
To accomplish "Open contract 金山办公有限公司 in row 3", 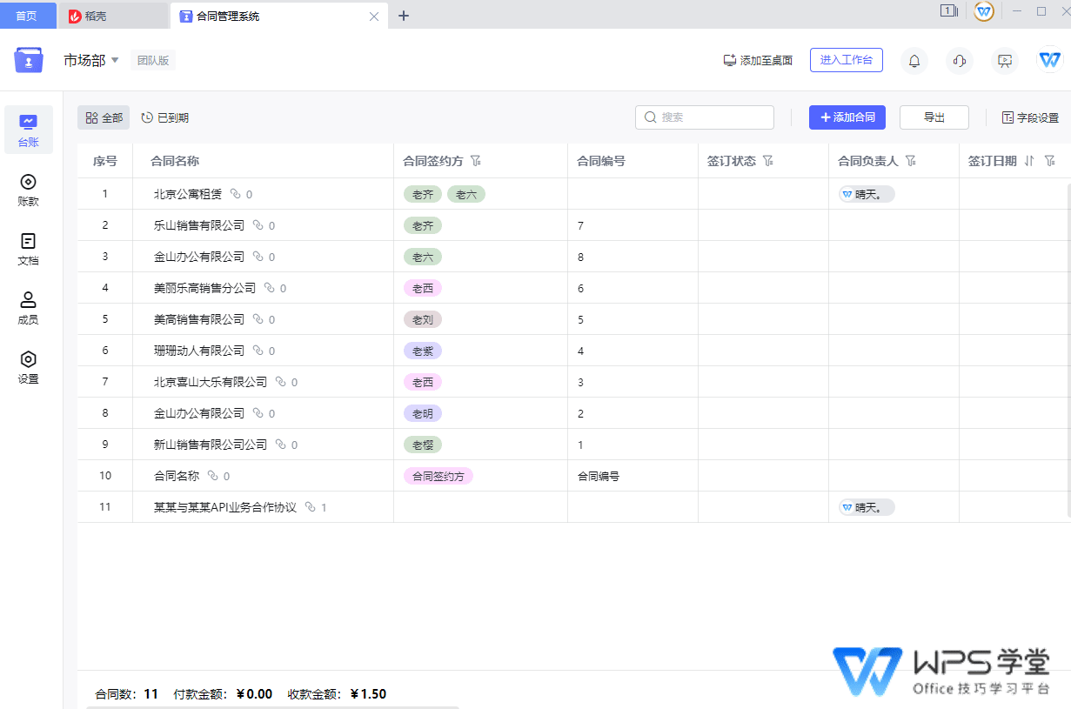I will [x=199, y=257].
